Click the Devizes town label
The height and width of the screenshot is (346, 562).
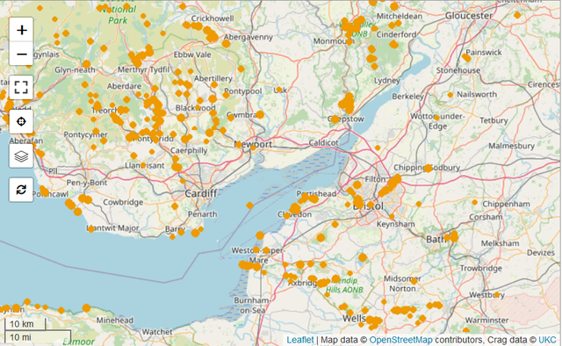541,253
